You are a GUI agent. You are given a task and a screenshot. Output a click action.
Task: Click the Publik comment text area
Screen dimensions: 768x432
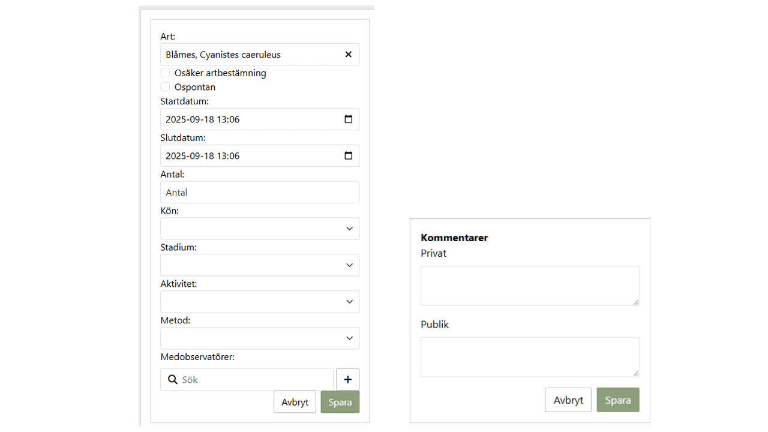point(530,357)
